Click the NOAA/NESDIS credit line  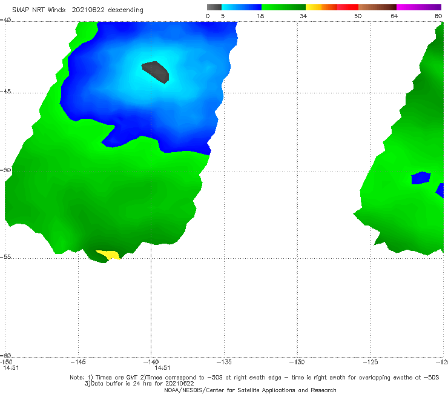pos(250,390)
